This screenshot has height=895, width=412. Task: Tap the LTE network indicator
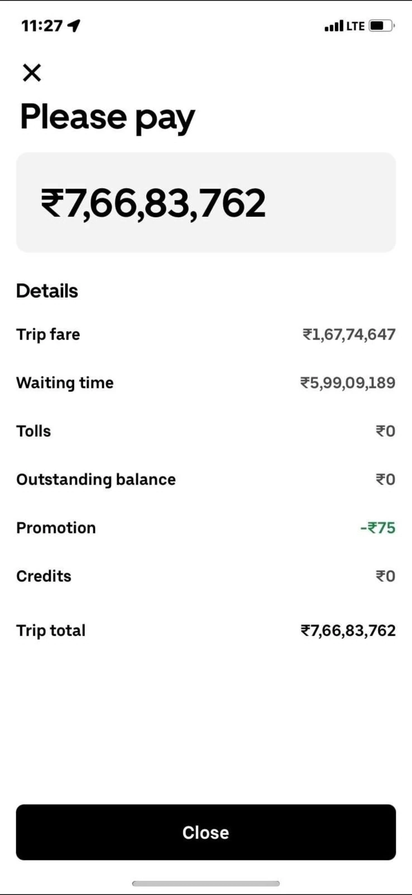356,26
